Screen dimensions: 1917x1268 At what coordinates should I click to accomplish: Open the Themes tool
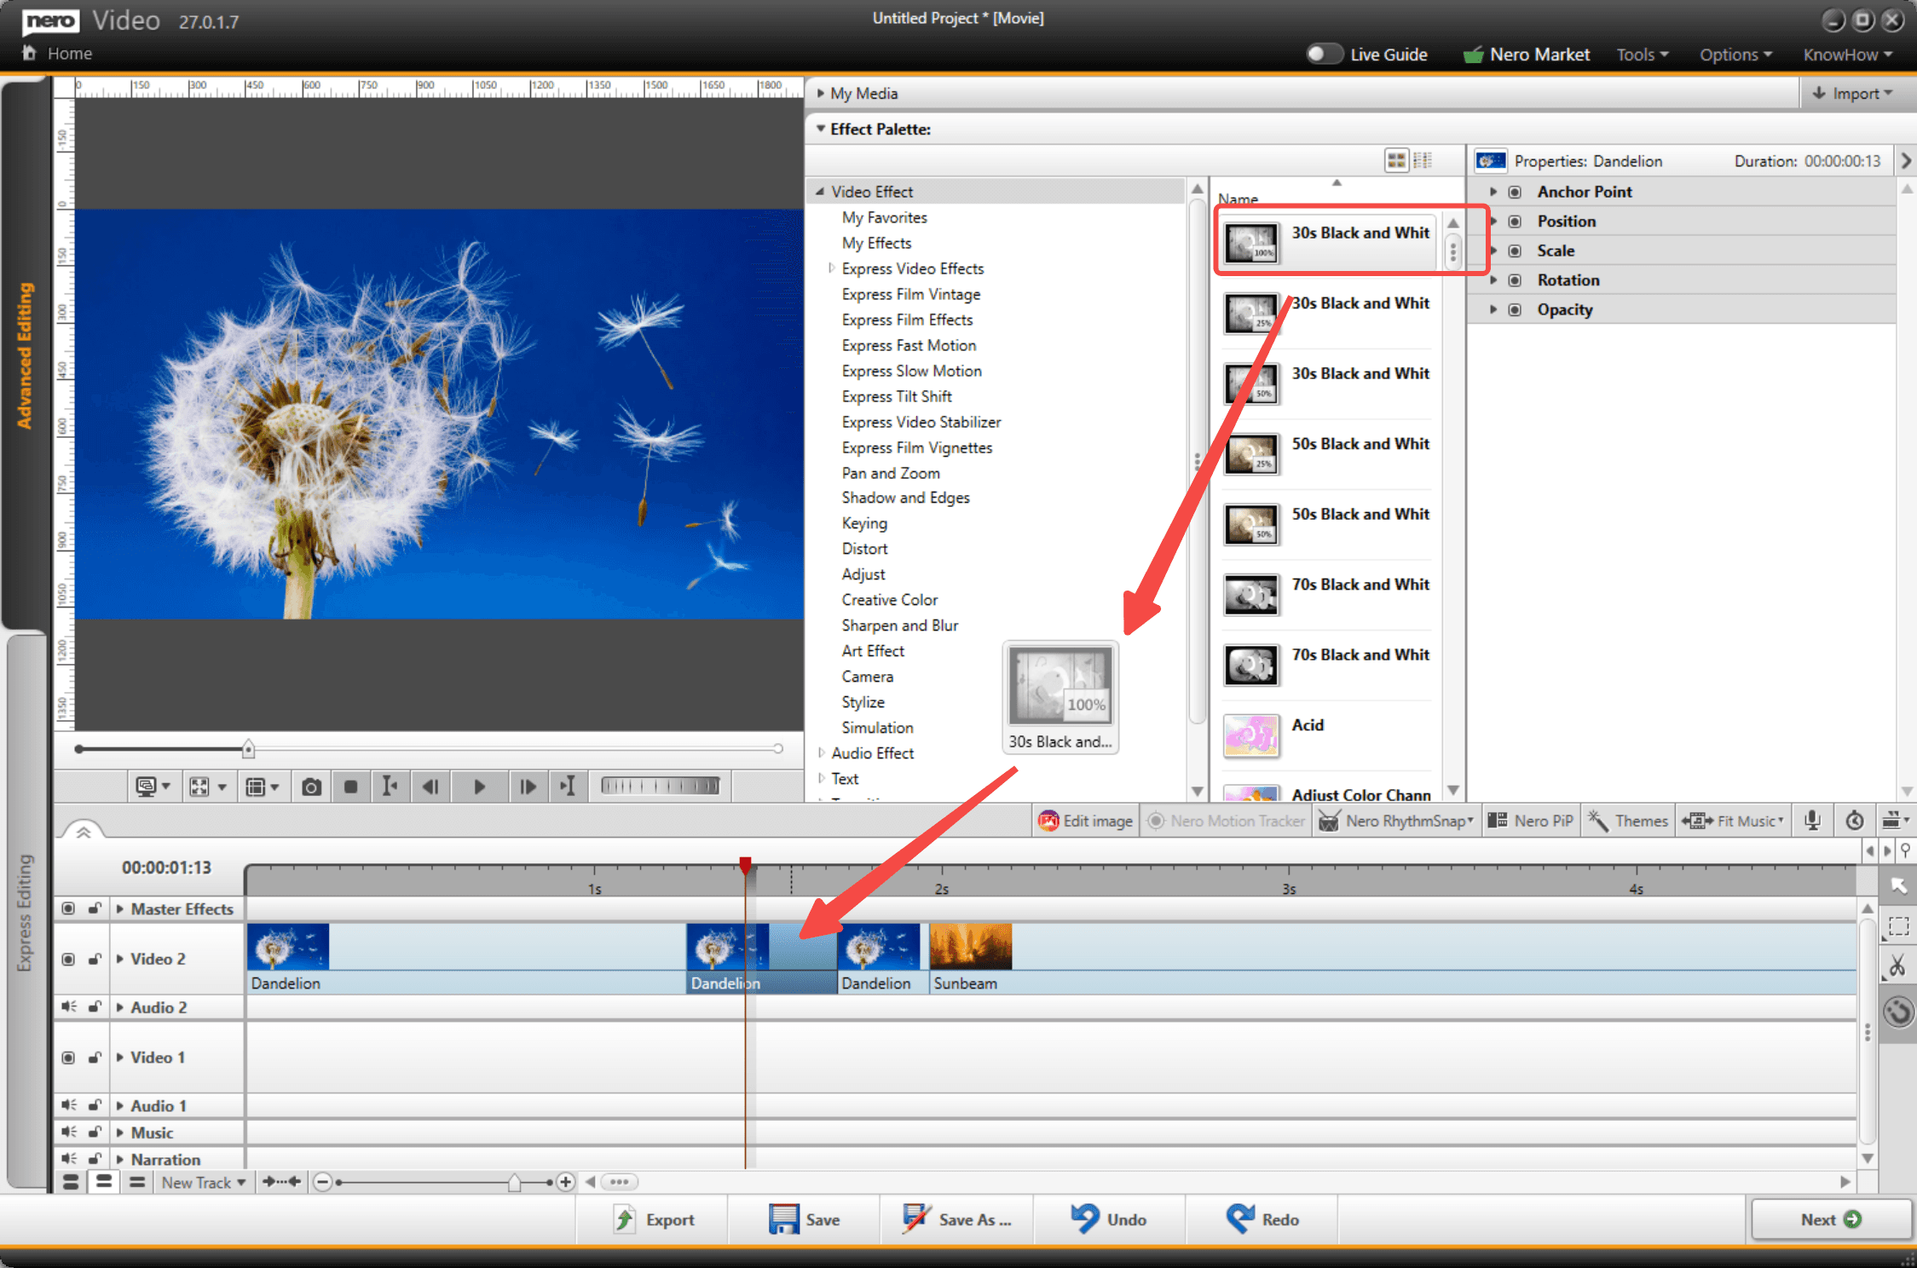pyautogui.click(x=1628, y=821)
